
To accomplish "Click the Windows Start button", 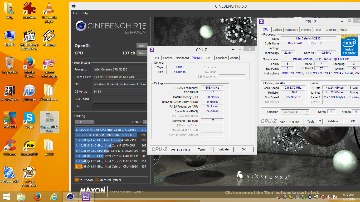I will tap(6, 197).
